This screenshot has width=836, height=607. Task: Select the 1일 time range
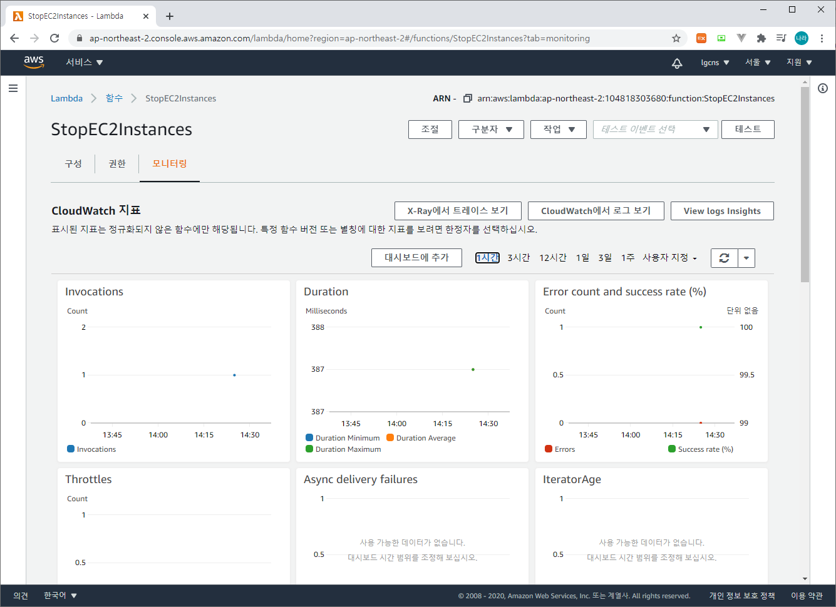point(582,258)
